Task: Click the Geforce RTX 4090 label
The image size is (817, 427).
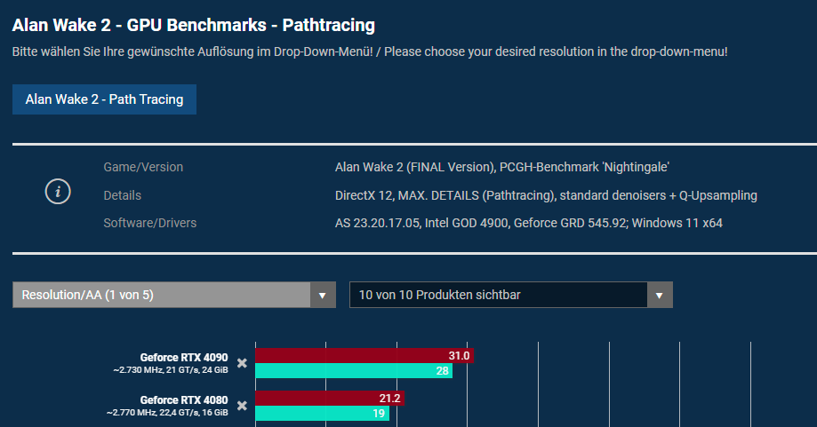Action: pyautogui.click(x=184, y=357)
